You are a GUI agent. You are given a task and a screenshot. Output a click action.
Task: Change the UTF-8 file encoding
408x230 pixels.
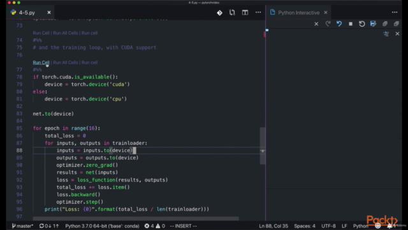click(x=328, y=226)
